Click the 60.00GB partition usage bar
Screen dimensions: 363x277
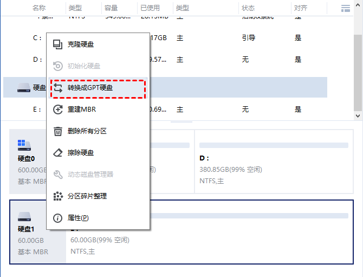click(x=249, y=216)
